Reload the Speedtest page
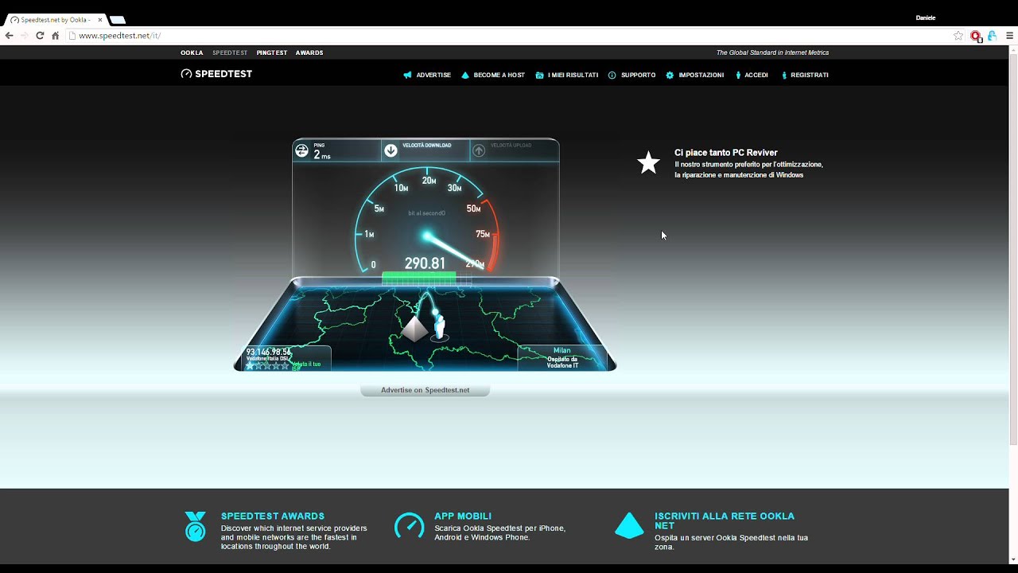This screenshot has height=573, width=1018. coord(40,36)
